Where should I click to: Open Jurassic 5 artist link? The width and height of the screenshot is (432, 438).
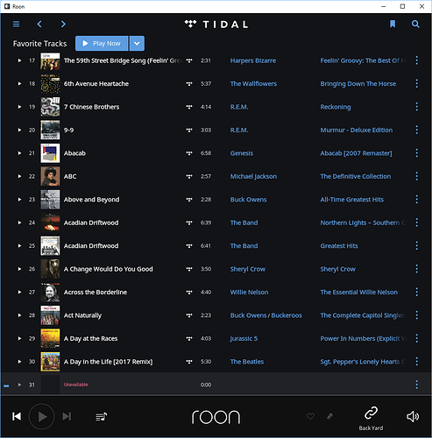[244, 338]
